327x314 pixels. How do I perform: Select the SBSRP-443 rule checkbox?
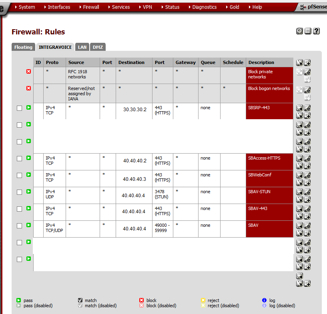click(x=19, y=108)
